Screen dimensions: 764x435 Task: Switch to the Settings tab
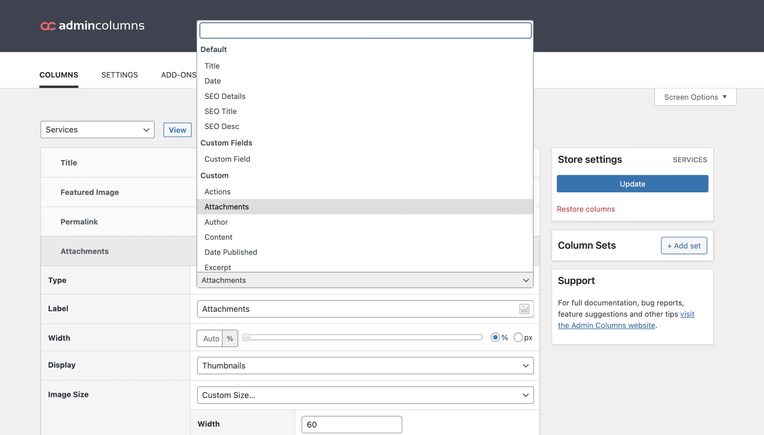click(120, 75)
